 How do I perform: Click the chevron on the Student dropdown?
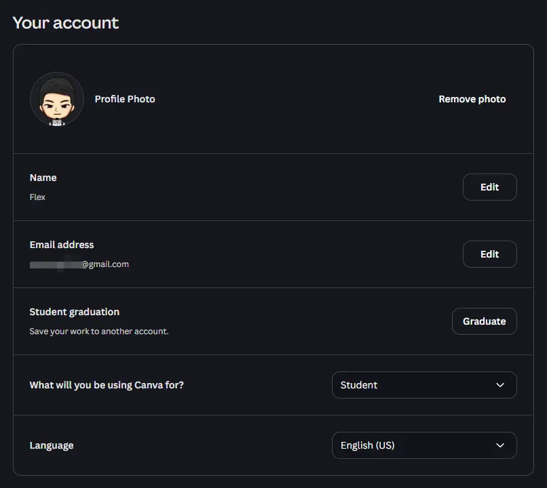(x=500, y=385)
